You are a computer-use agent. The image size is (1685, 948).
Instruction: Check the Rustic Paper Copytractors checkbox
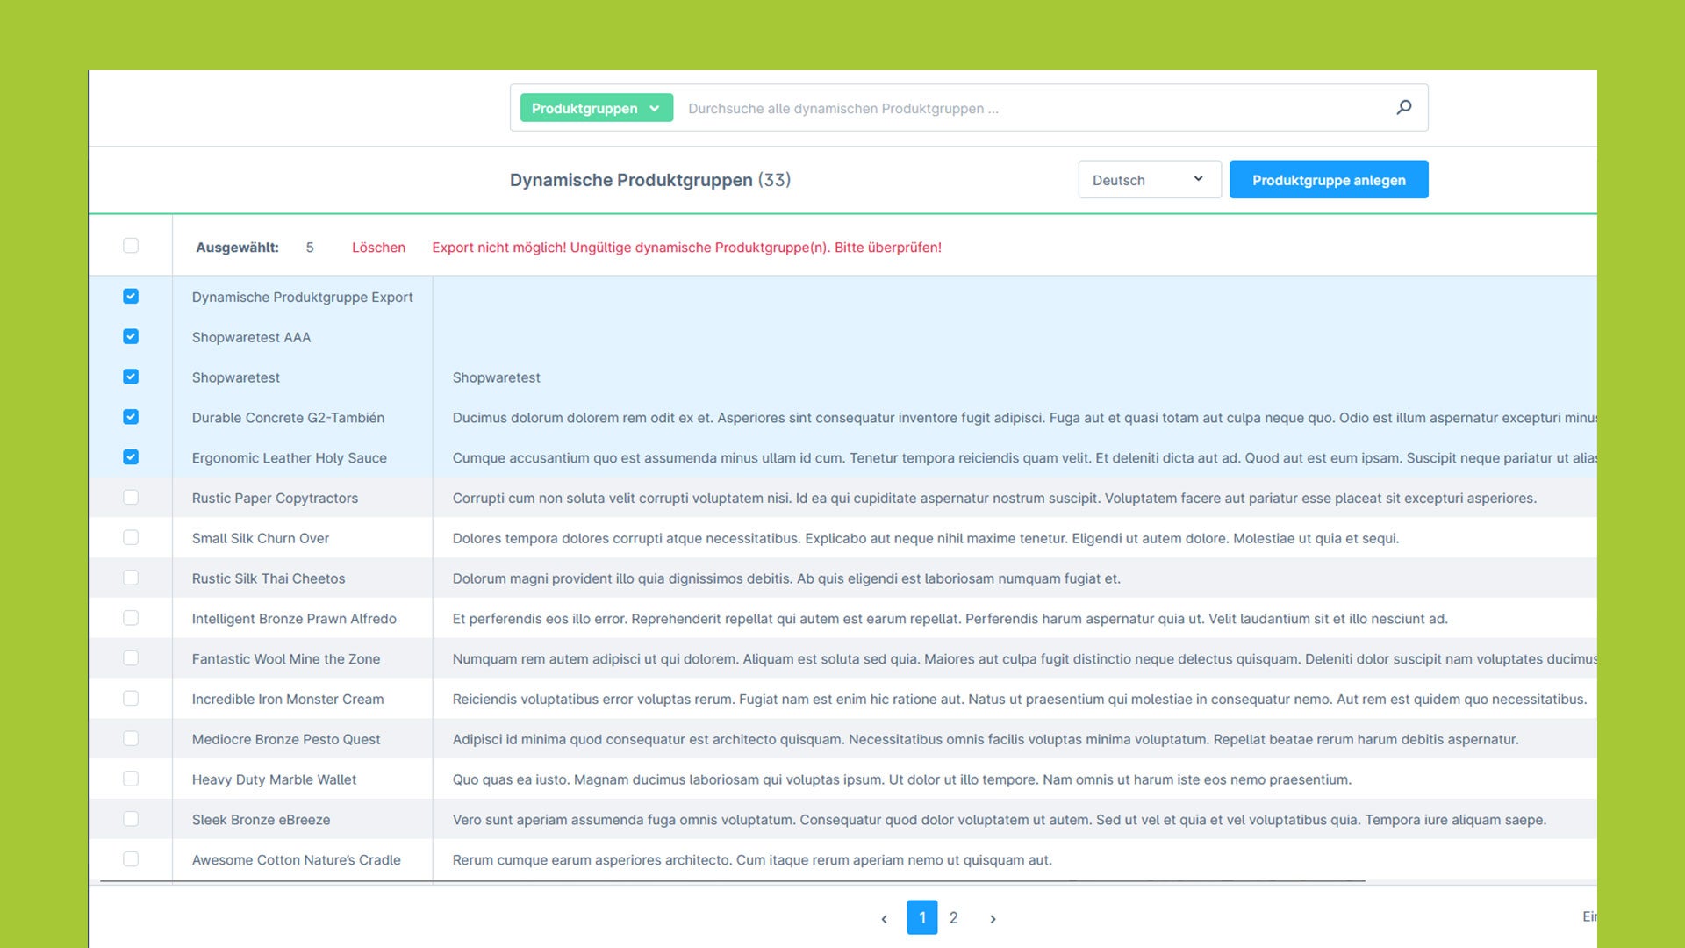point(131,498)
